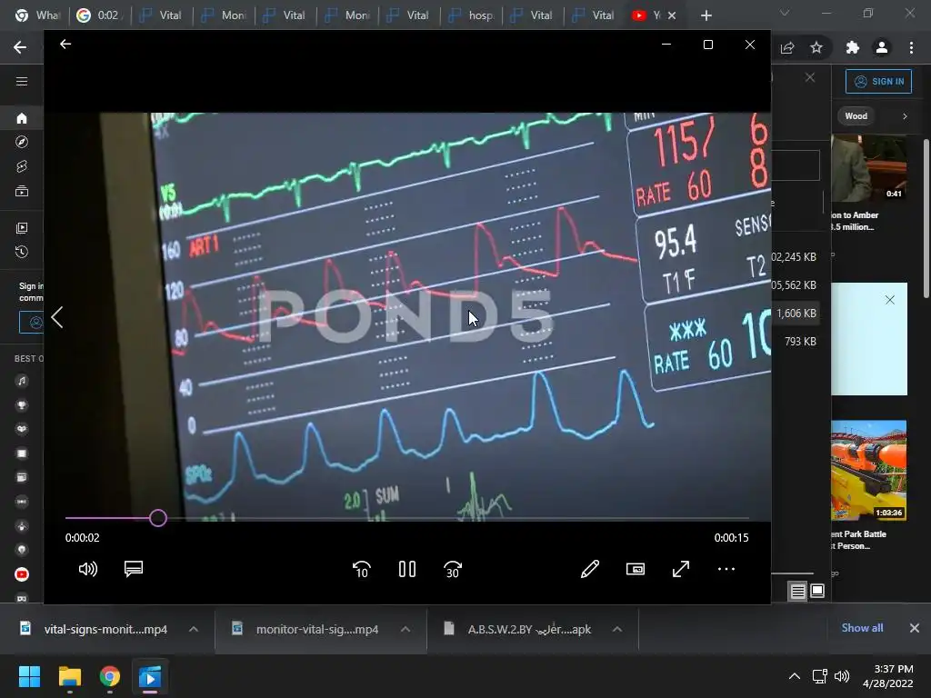Switch to mini view mode
This screenshot has width=931, height=698.
coord(636,569)
